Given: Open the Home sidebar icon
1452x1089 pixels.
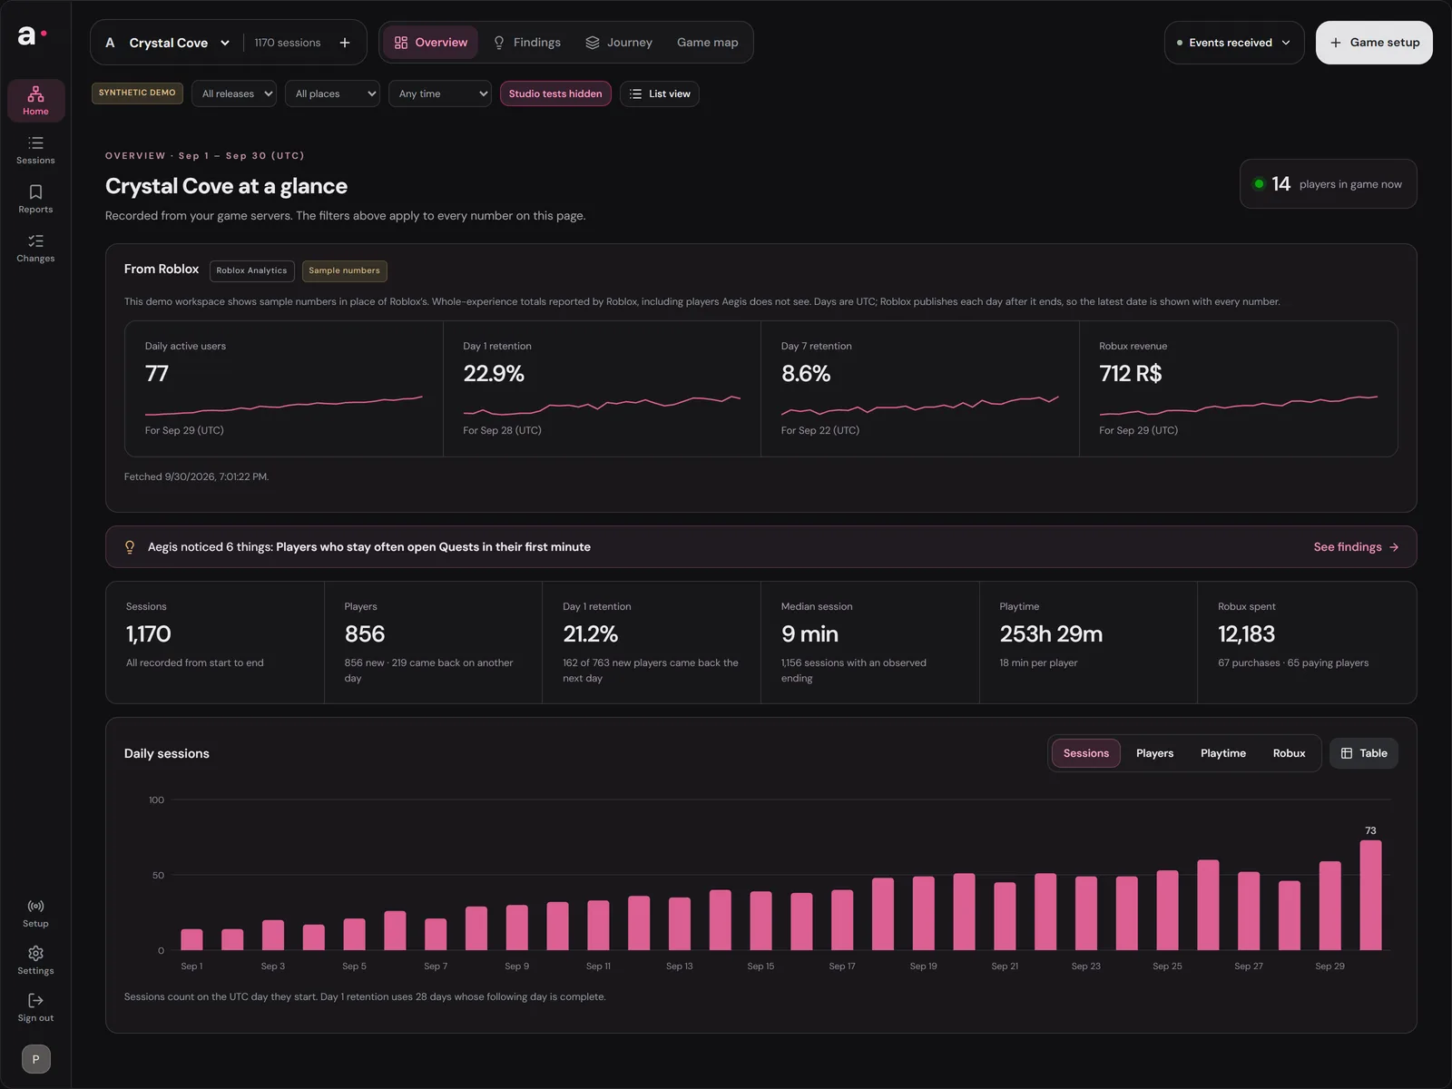Looking at the screenshot, I should pos(35,101).
